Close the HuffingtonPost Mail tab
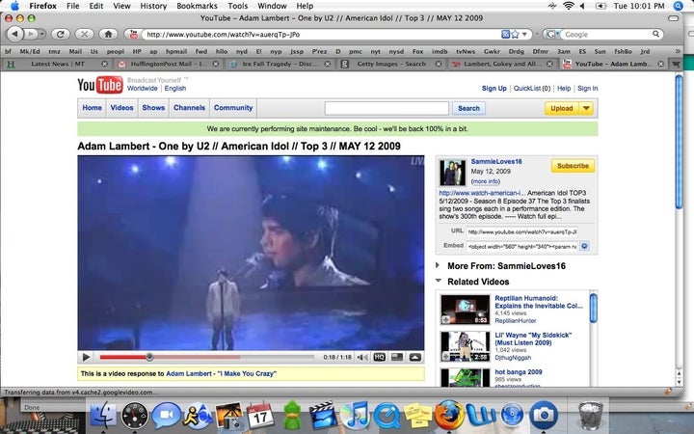Viewport: 694px width, 434px height. tap(216, 64)
